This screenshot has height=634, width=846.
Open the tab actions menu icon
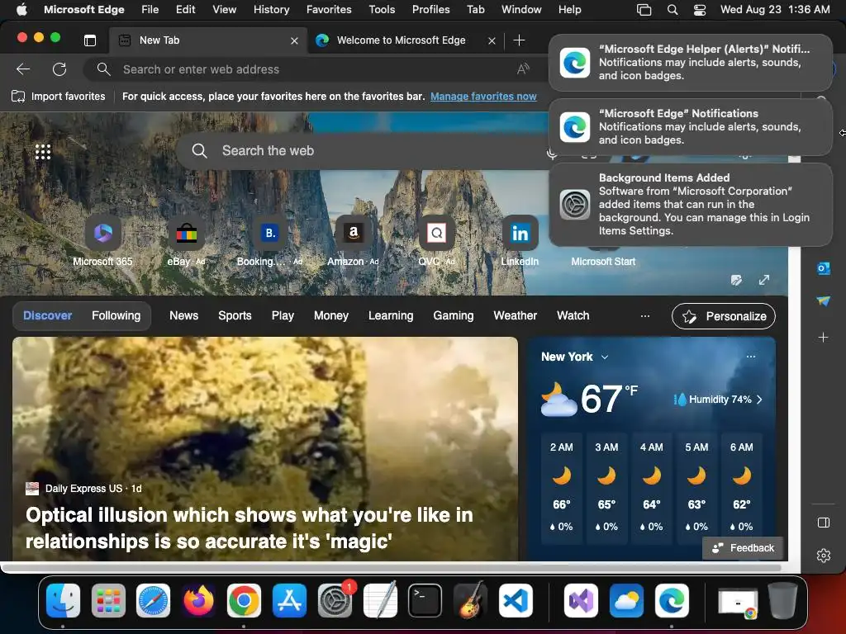(90, 40)
